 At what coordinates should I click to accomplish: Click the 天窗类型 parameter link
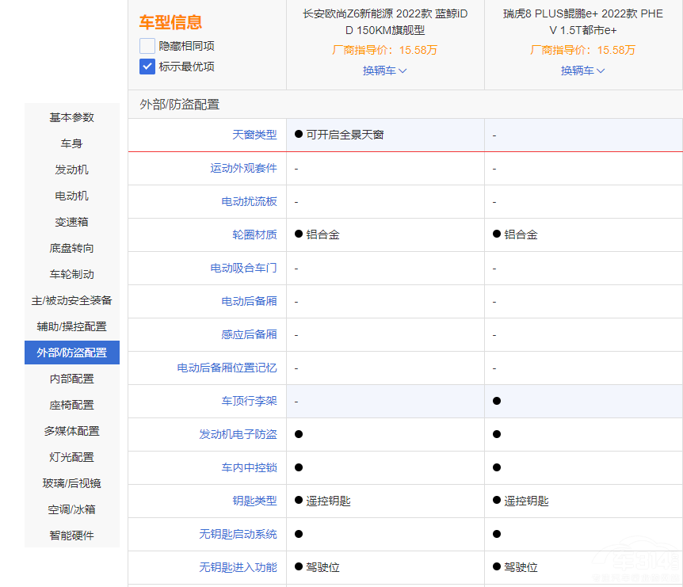click(254, 135)
